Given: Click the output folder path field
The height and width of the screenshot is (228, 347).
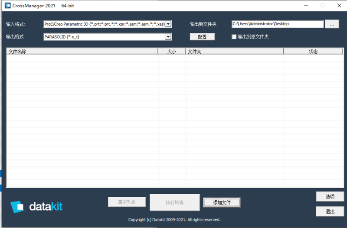Looking at the screenshot, I should [278, 24].
